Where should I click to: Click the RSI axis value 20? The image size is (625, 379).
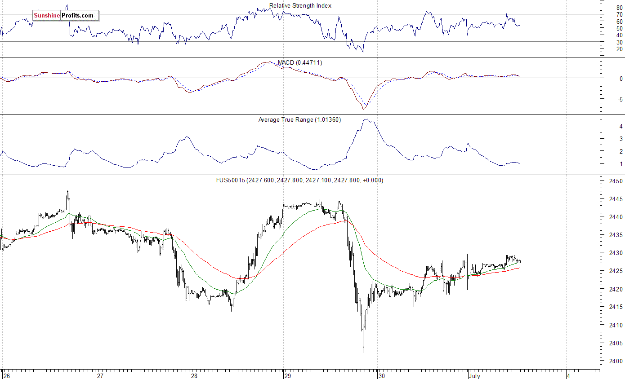[620, 48]
